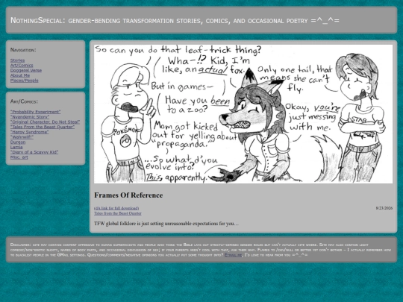Open the Durgon link
Image resolution: width=403 pixels, height=302 pixels.
tap(18, 142)
